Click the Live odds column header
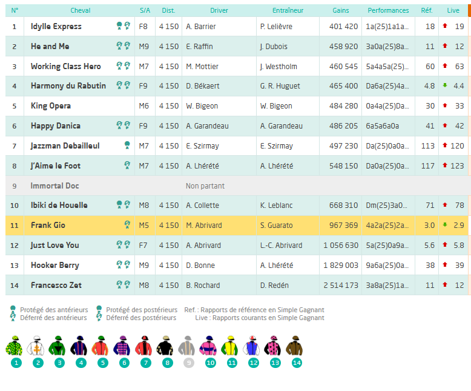Screen dimensions: 471x391 tap(453, 10)
